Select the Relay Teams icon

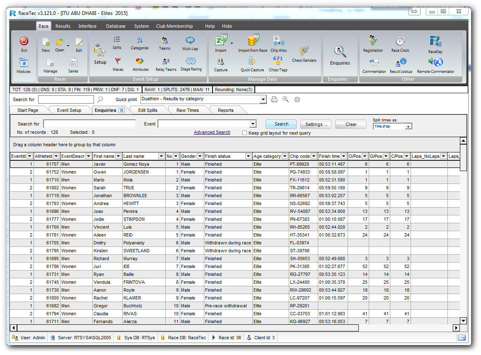pos(166,61)
